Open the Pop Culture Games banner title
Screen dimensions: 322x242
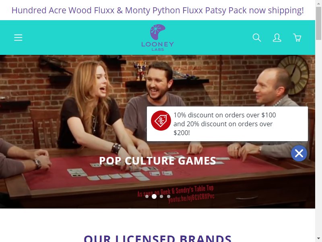(x=157, y=161)
